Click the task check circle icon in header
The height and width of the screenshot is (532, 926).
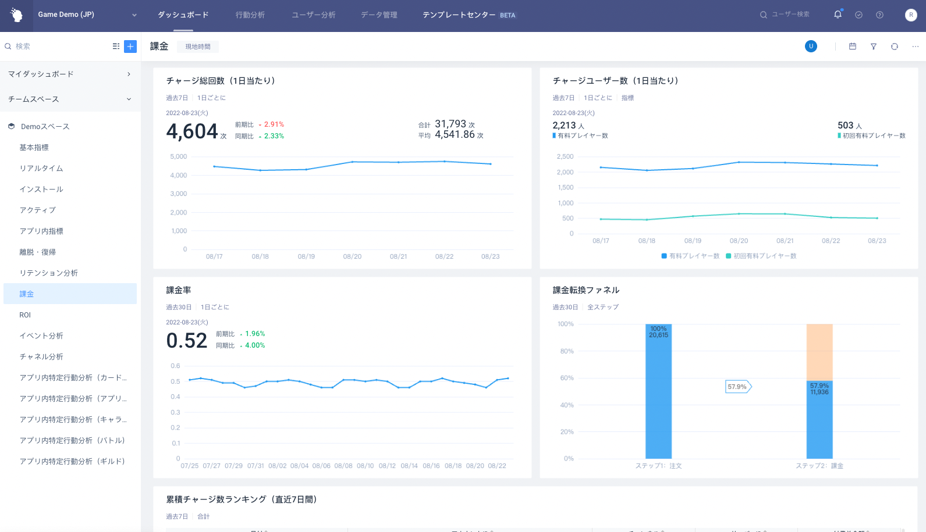(x=858, y=15)
